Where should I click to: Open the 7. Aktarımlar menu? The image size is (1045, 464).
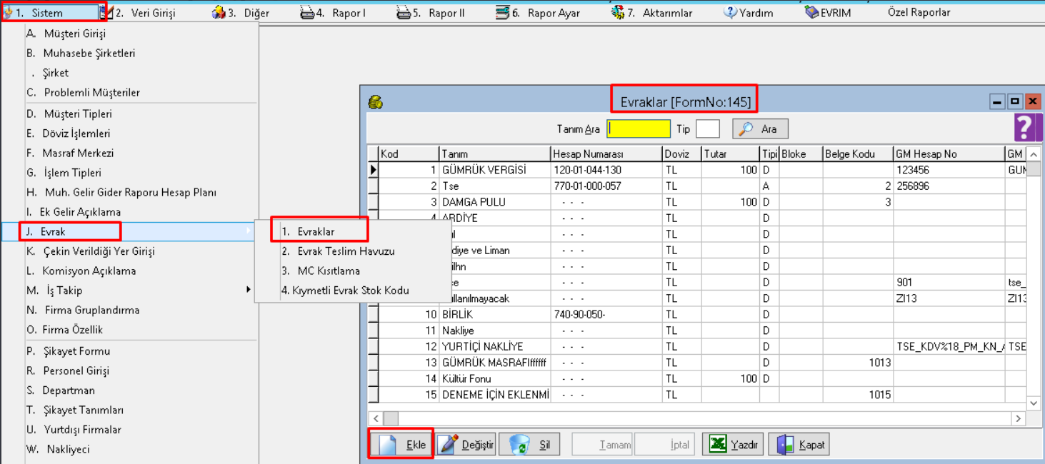tap(651, 13)
